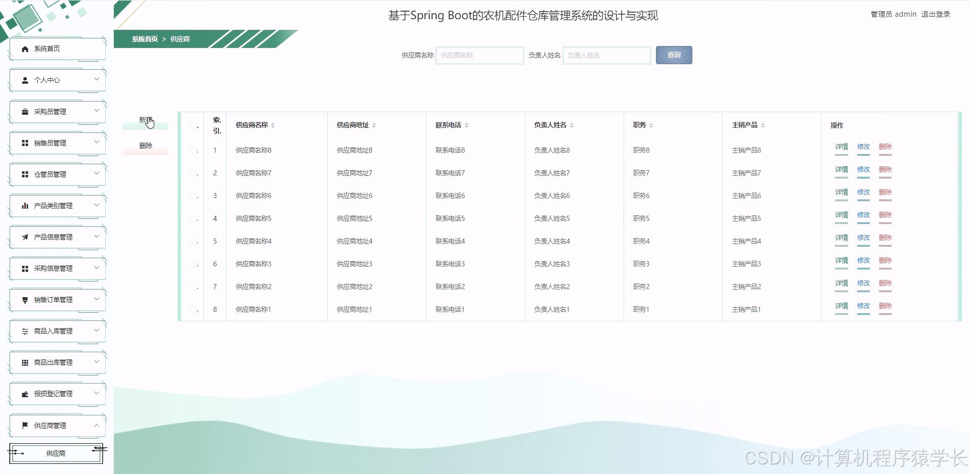Image resolution: width=970 pixels, height=474 pixels.
Task: Toggle the select-all checkbox in table header
Action: pos(194,127)
